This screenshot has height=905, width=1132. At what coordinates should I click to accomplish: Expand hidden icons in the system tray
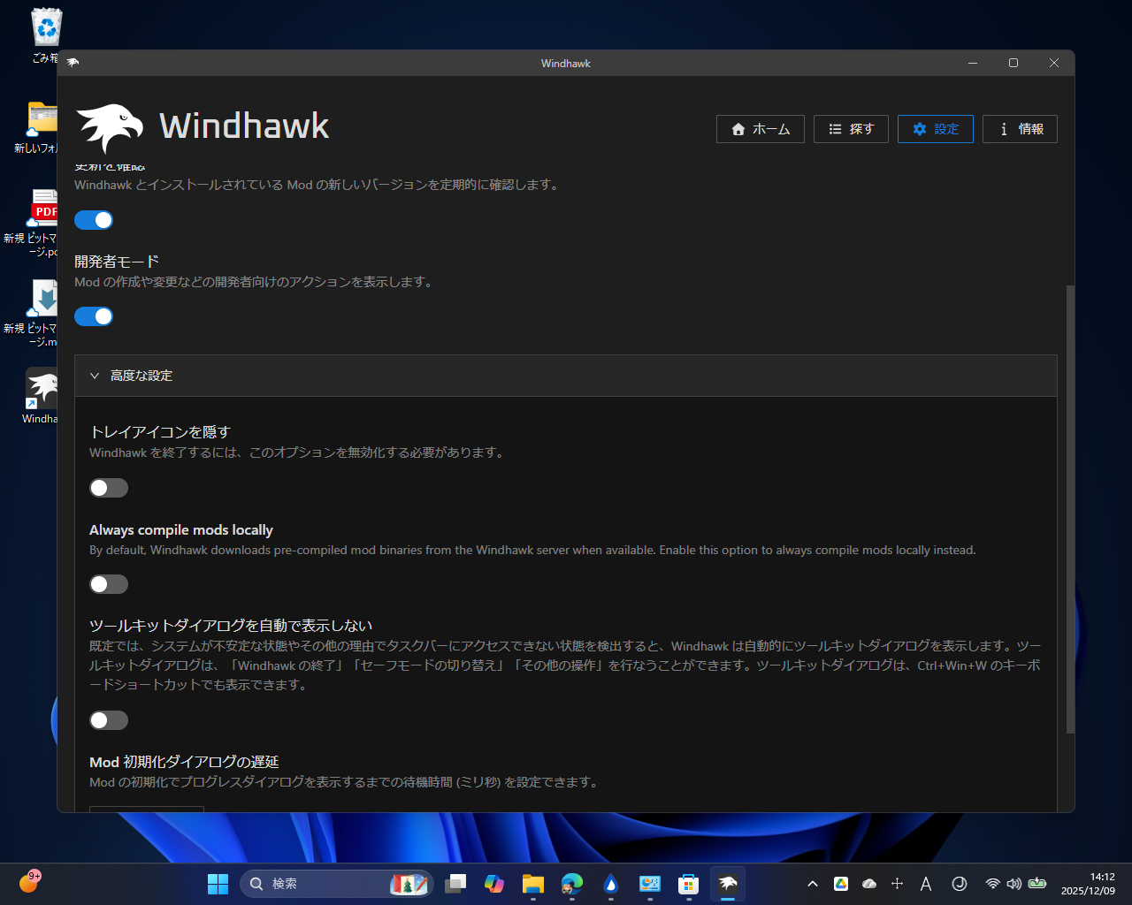coord(812,883)
